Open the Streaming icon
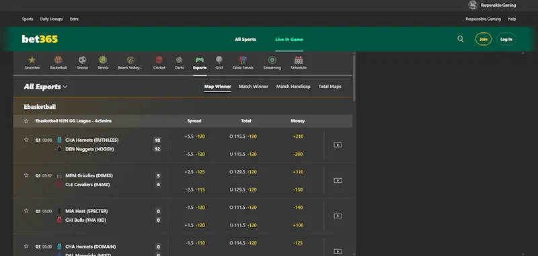Screen dimensions: 538x256 [x=272, y=60]
